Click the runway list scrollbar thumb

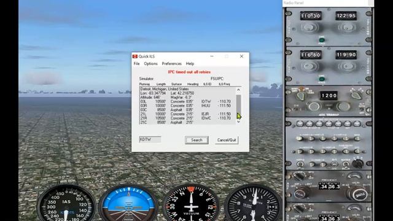pyautogui.click(x=238, y=104)
